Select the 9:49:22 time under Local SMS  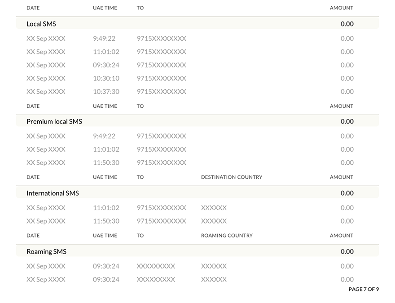[104, 38]
